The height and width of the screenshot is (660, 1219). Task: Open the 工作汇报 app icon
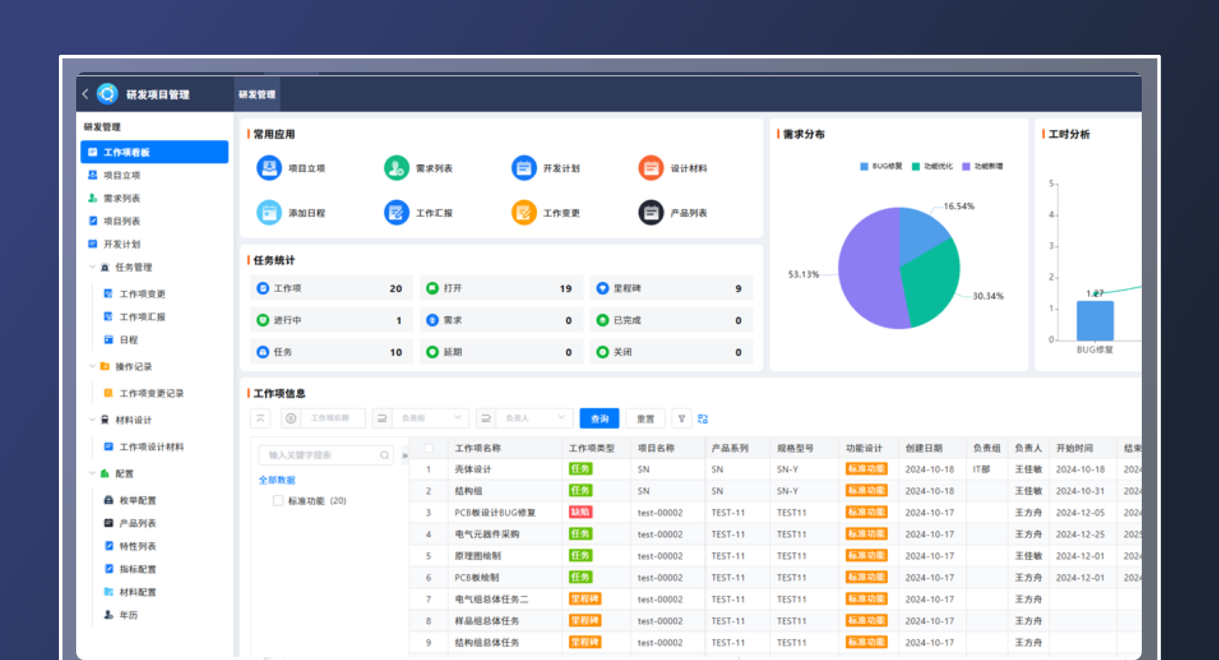click(x=396, y=213)
